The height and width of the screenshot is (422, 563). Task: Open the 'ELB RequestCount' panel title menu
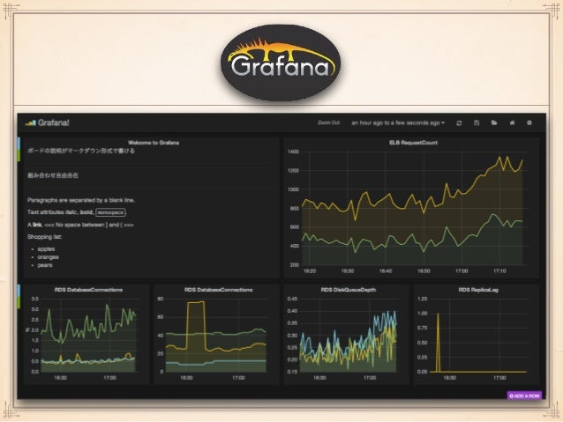click(413, 143)
